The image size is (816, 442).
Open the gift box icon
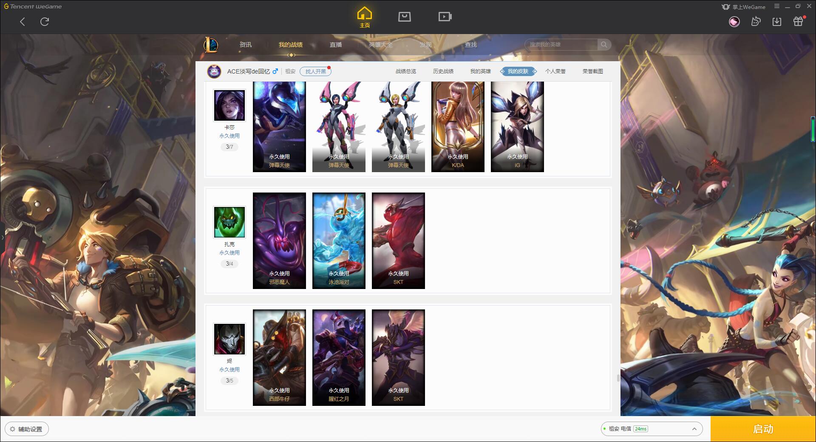click(798, 22)
